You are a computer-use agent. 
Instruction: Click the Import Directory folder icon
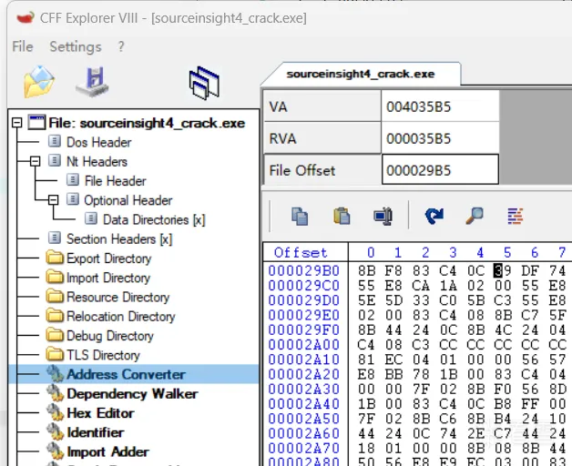[x=55, y=277]
